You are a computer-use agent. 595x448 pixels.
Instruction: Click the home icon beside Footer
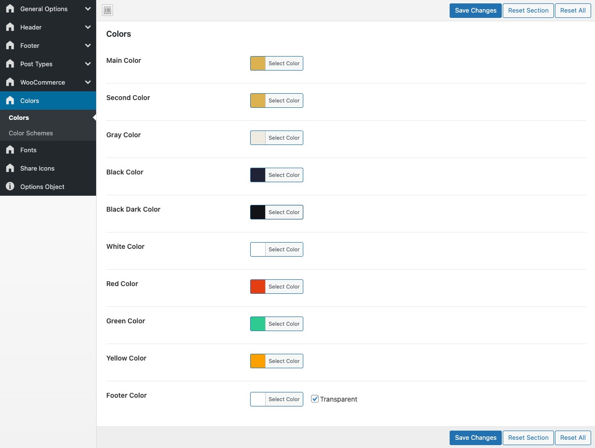[x=10, y=45]
